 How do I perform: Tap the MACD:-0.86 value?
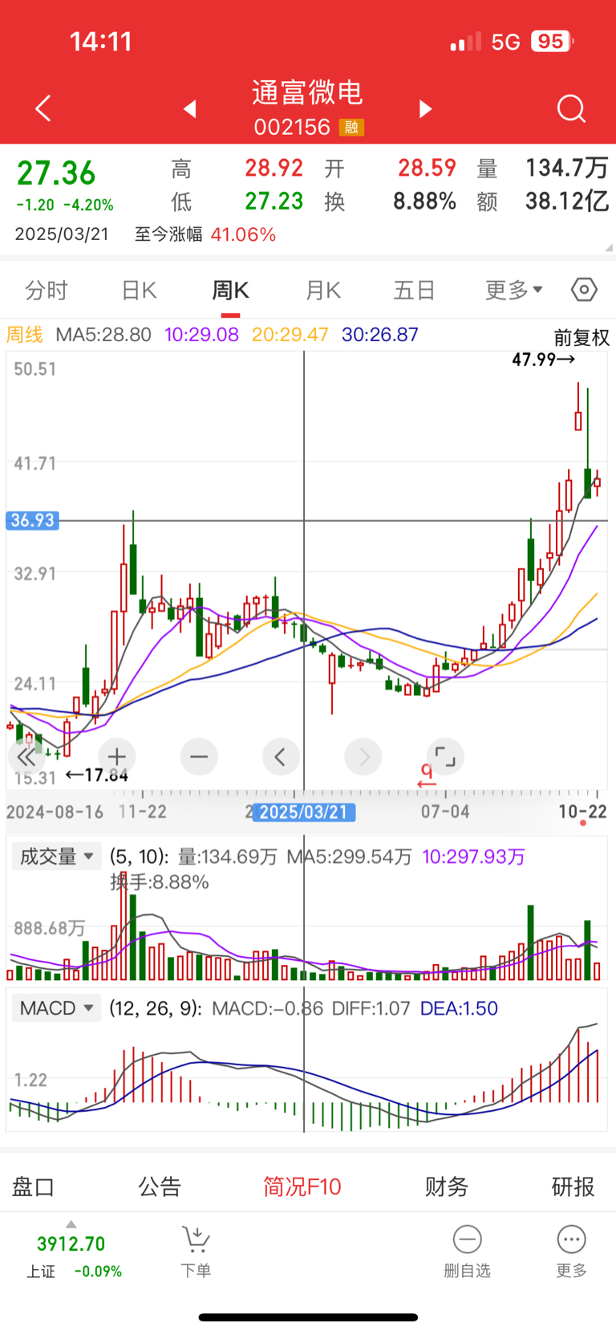coord(267,1008)
